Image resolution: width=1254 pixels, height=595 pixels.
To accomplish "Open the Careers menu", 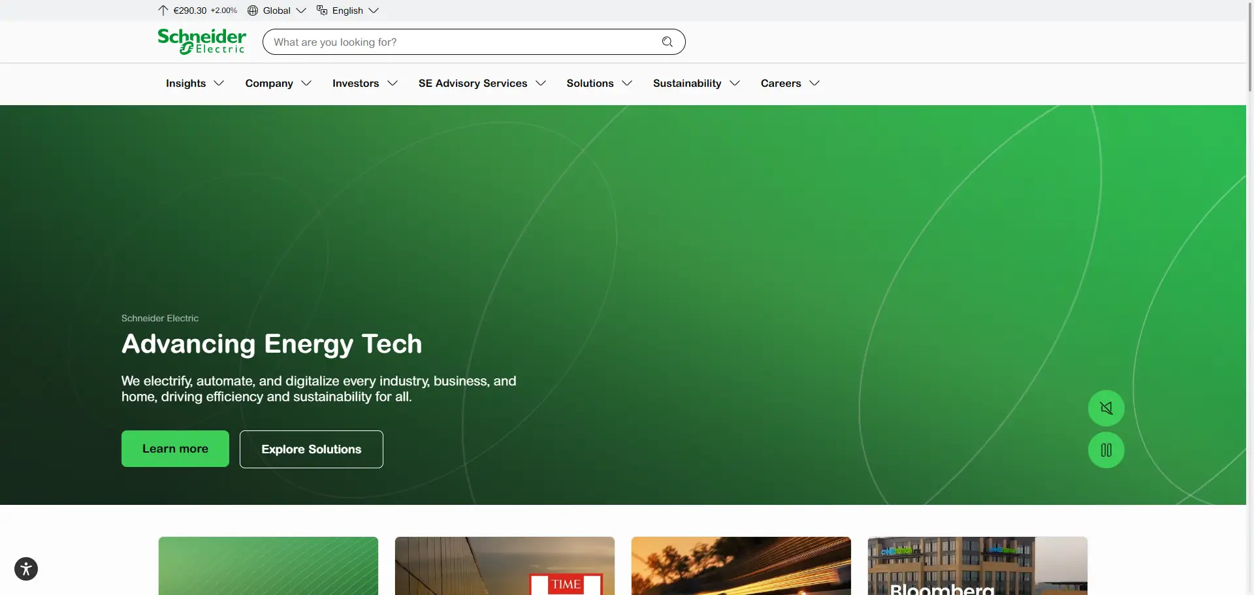I will 780,84.
